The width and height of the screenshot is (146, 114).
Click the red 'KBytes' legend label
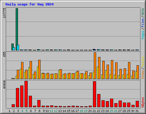(x=143, y=102)
